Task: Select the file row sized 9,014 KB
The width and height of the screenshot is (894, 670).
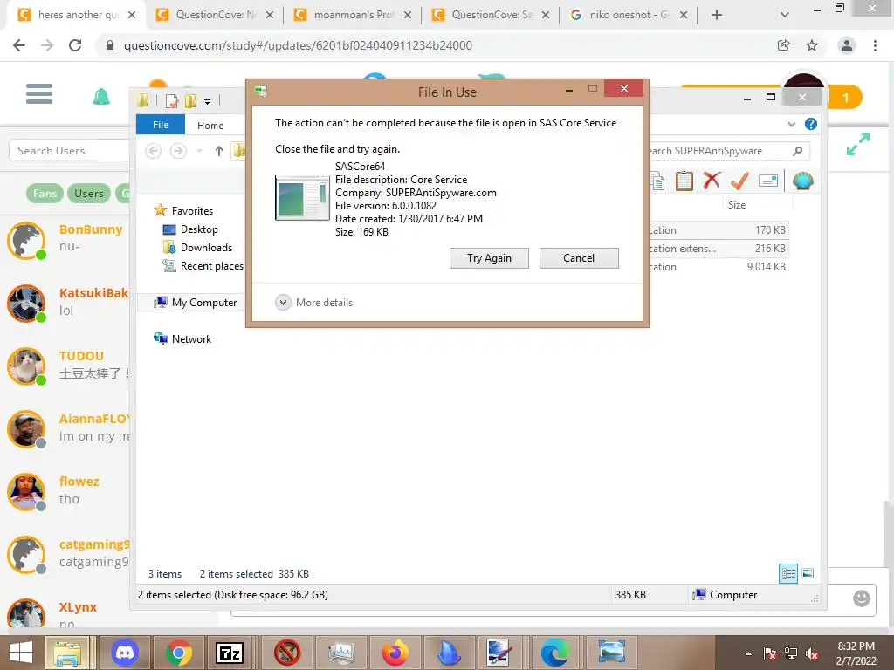Action: pyautogui.click(x=718, y=267)
